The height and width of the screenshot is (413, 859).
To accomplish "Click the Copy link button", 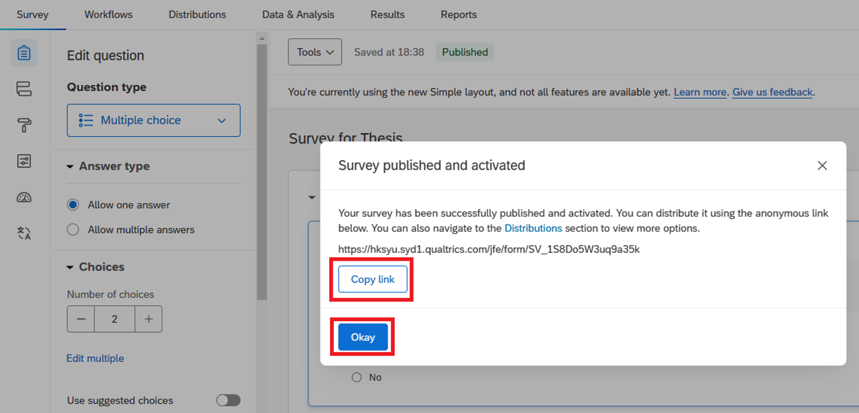I will coord(373,279).
